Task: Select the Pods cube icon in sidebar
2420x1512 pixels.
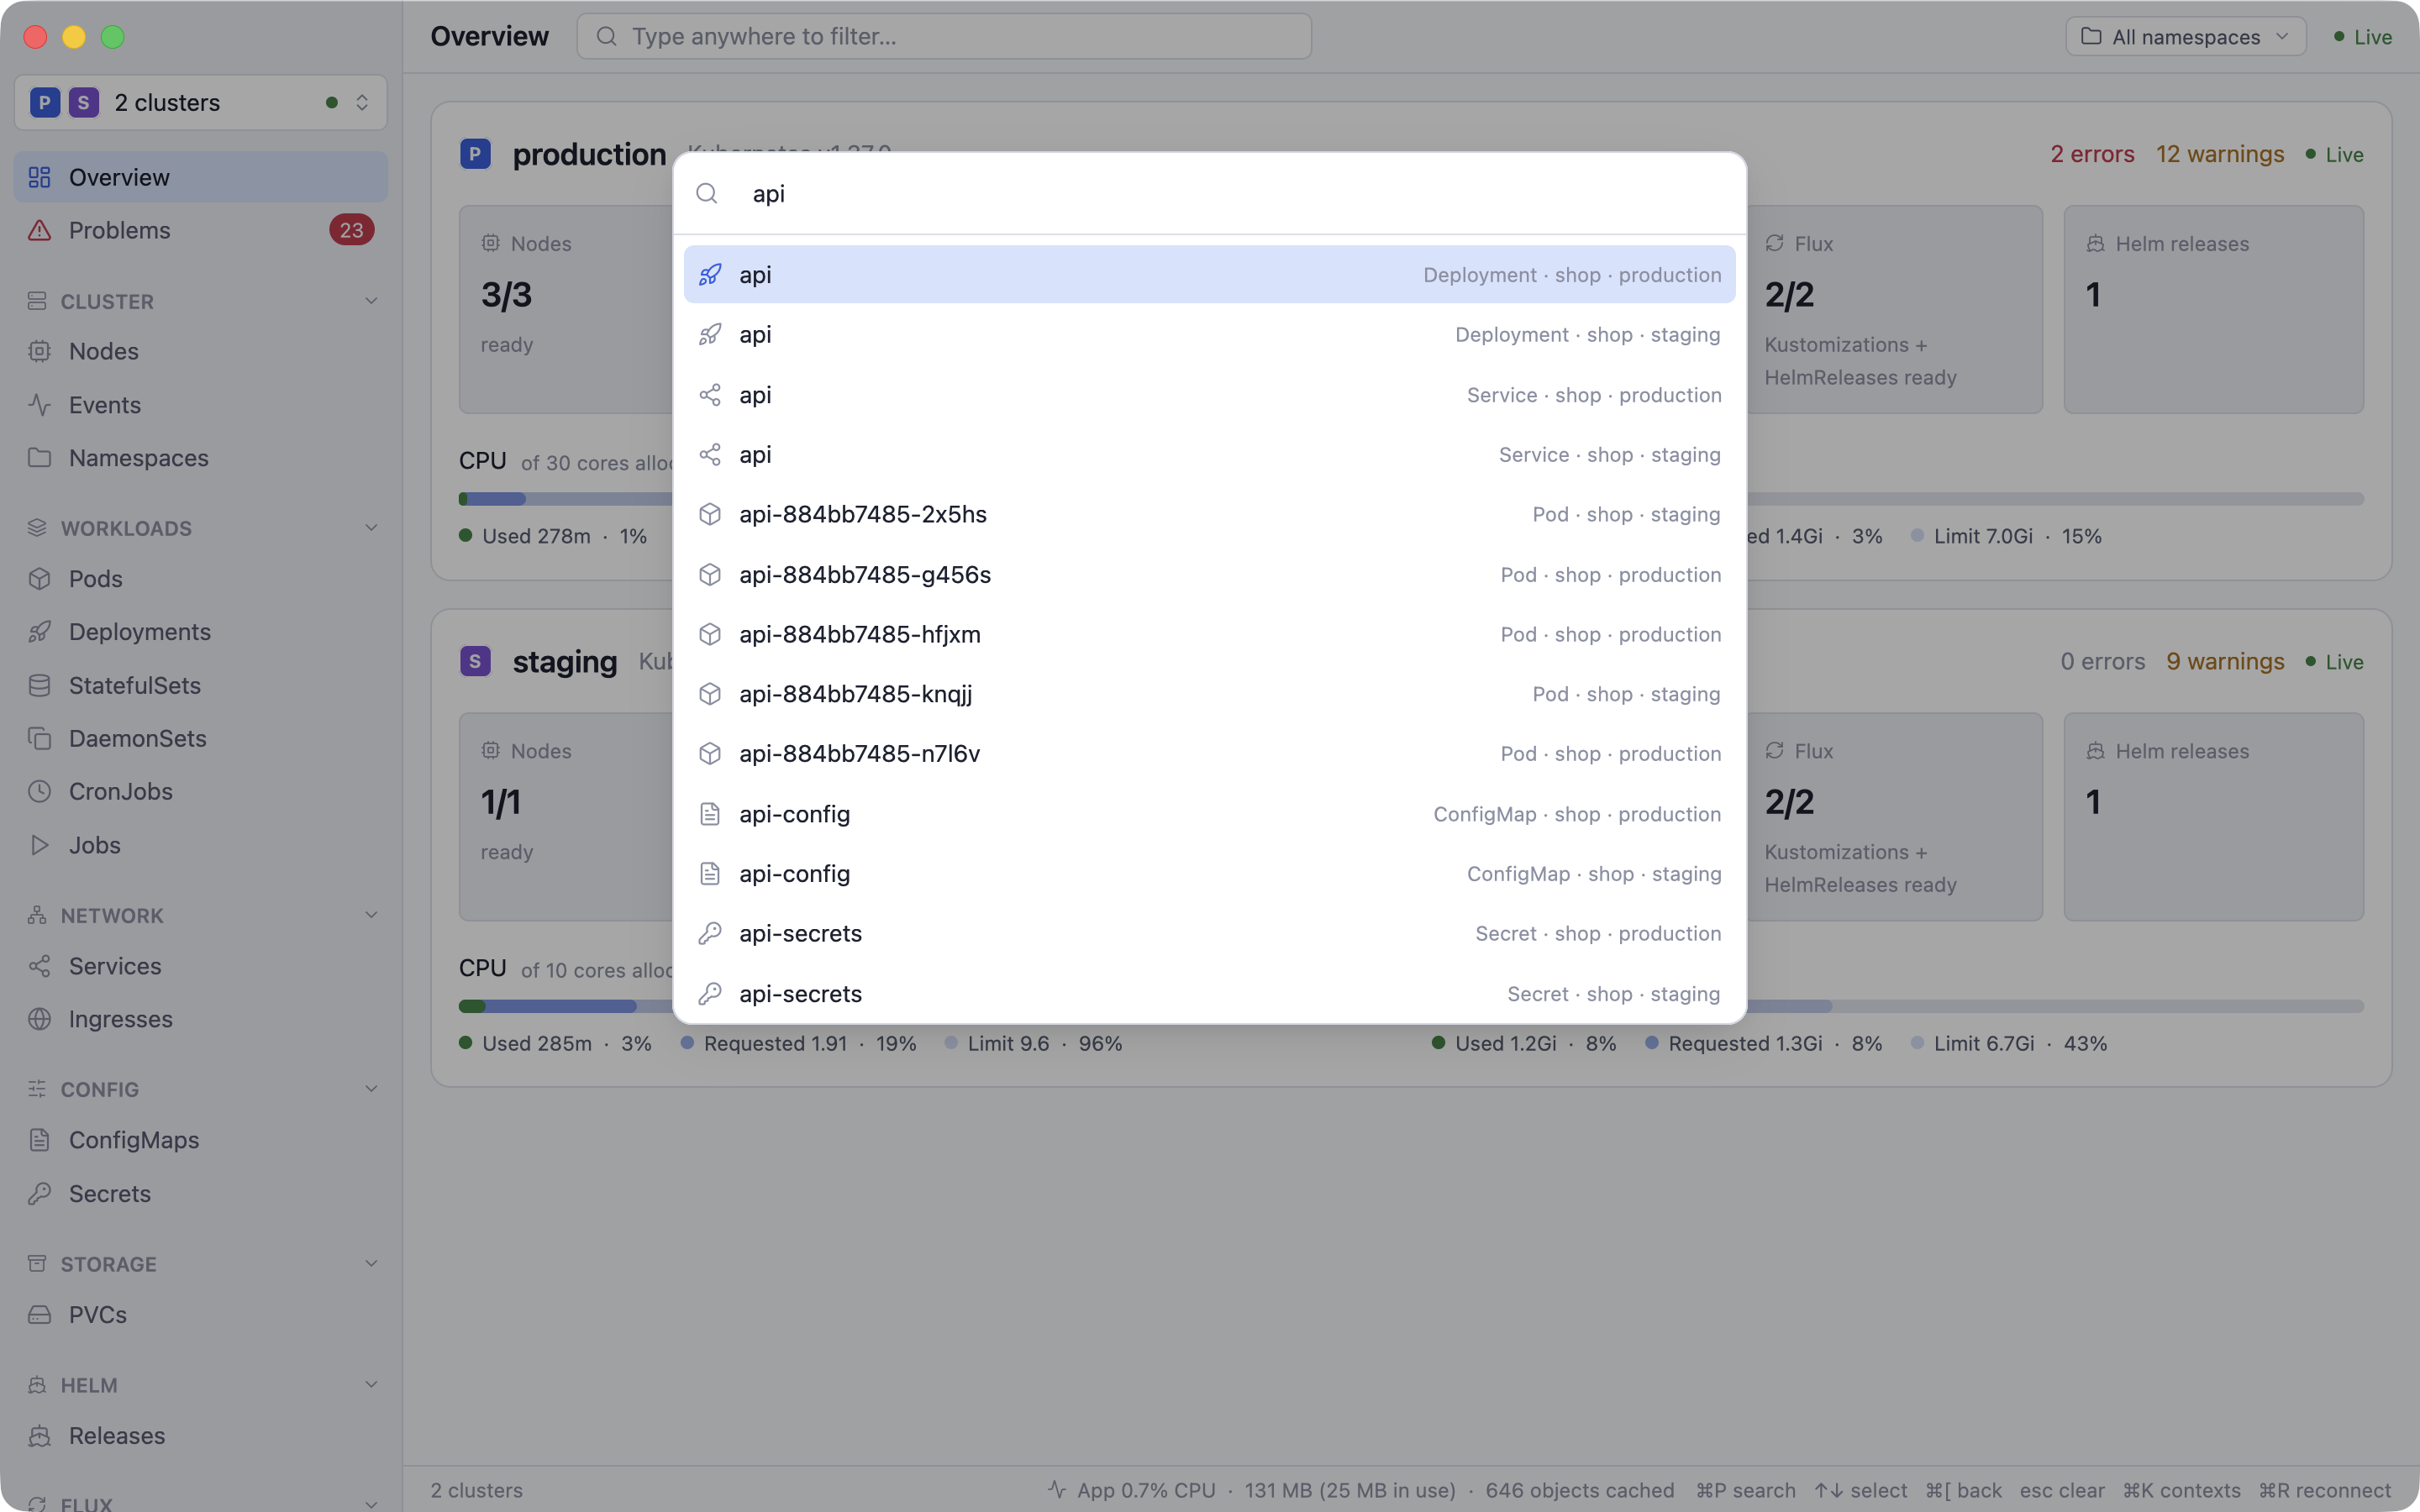Action: click(x=39, y=579)
